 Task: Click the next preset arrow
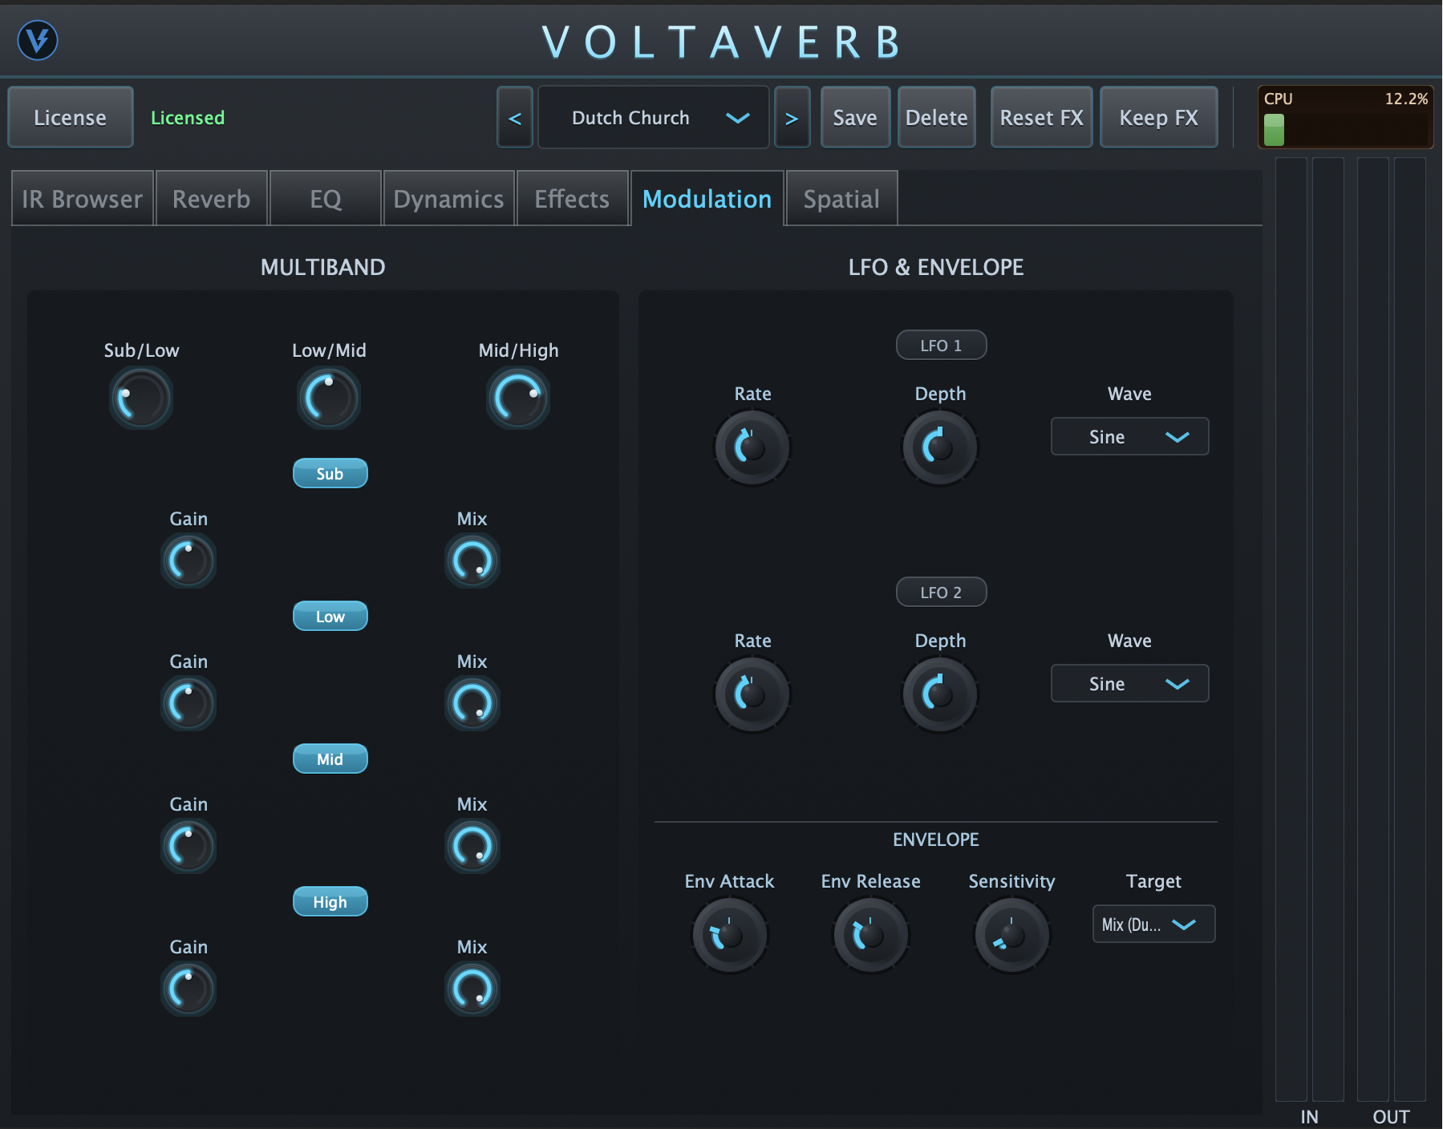pyautogui.click(x=792, y=117)
